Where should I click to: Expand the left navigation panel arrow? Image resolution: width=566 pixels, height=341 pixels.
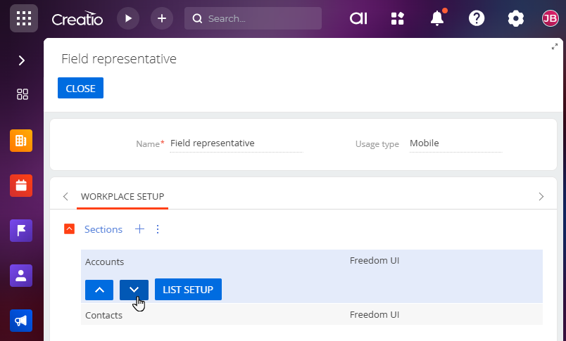22,60
